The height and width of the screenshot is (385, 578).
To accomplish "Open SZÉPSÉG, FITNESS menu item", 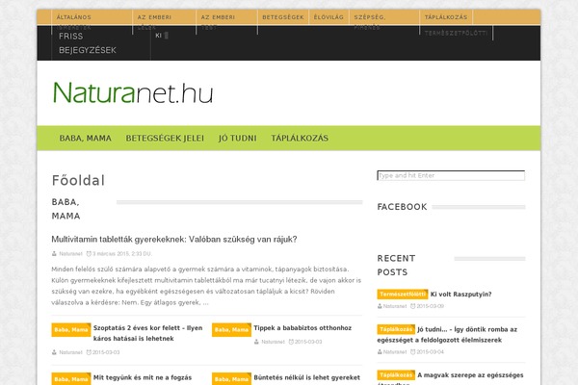I will (369, 22).
